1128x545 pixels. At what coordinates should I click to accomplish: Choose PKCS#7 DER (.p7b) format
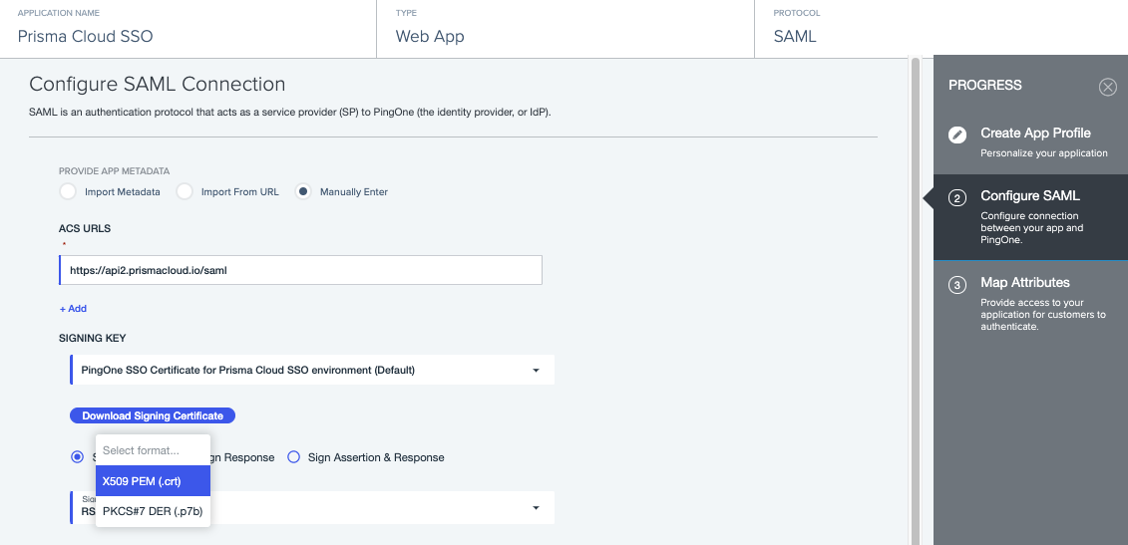pos(153,512)
